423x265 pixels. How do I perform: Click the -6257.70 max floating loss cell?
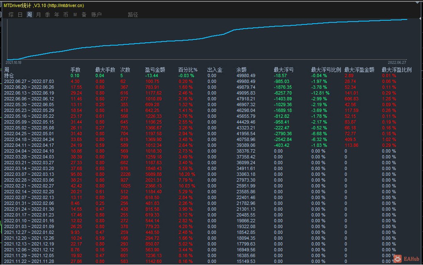(283, 93)
